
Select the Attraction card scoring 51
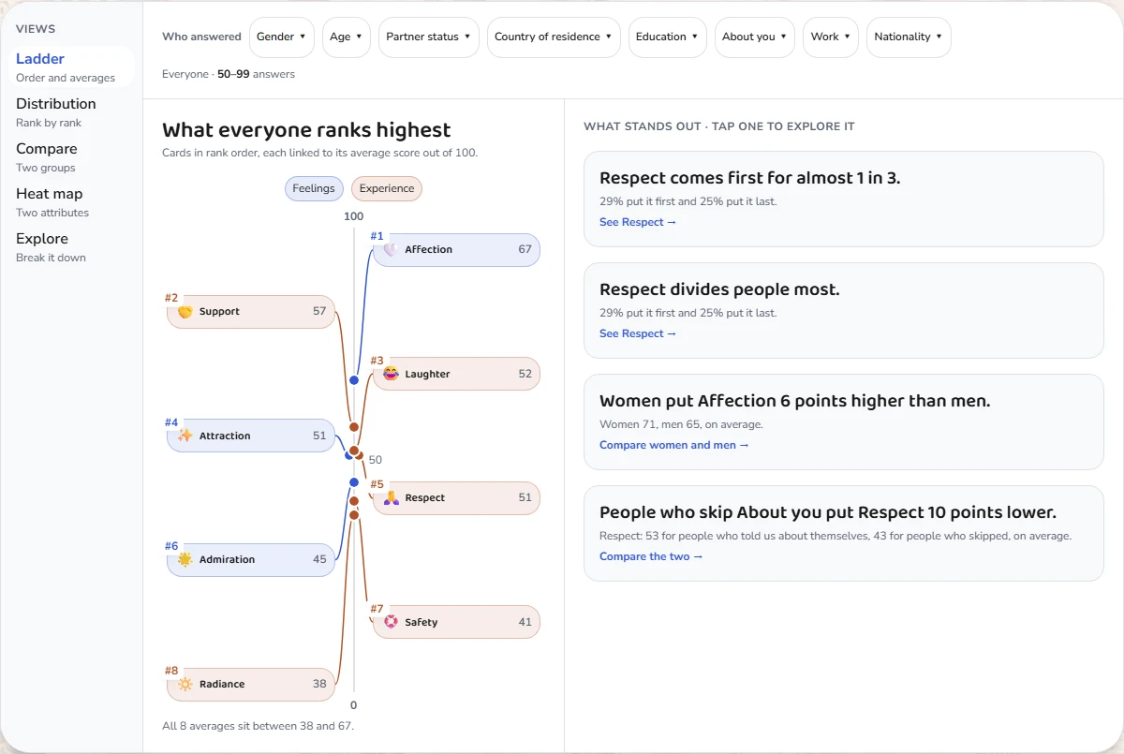[251, 436]
